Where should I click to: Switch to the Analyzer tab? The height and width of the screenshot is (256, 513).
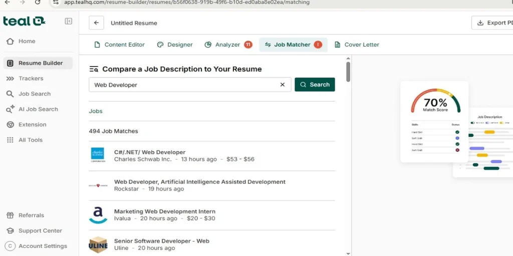(x=228, y=44)
